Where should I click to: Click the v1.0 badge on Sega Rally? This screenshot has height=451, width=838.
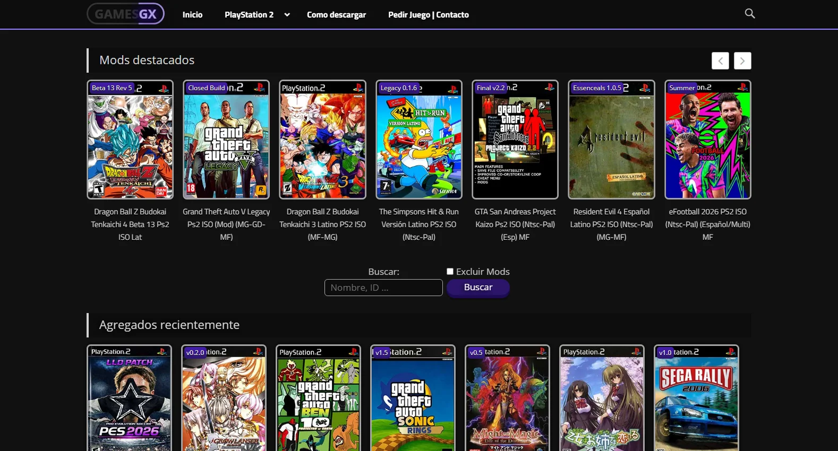[x=665, y=352]
